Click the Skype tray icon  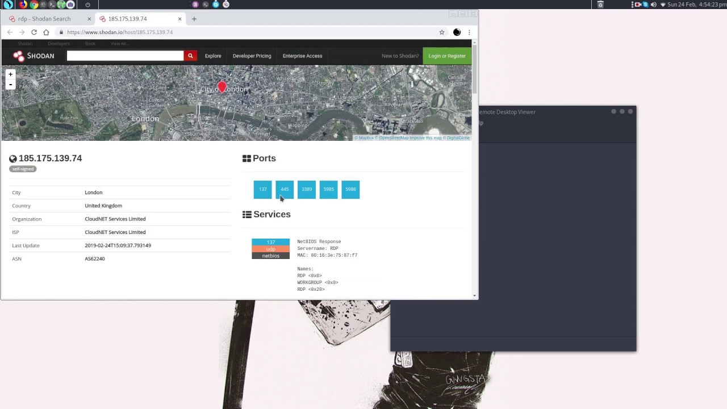point(645,5)
